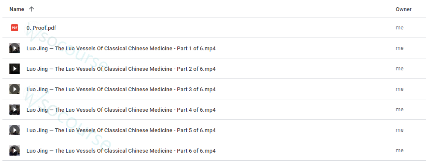Screen dimensions: 426x165
Task: Select the 0. Proof.pdf file name
Action: pos(41,28)
